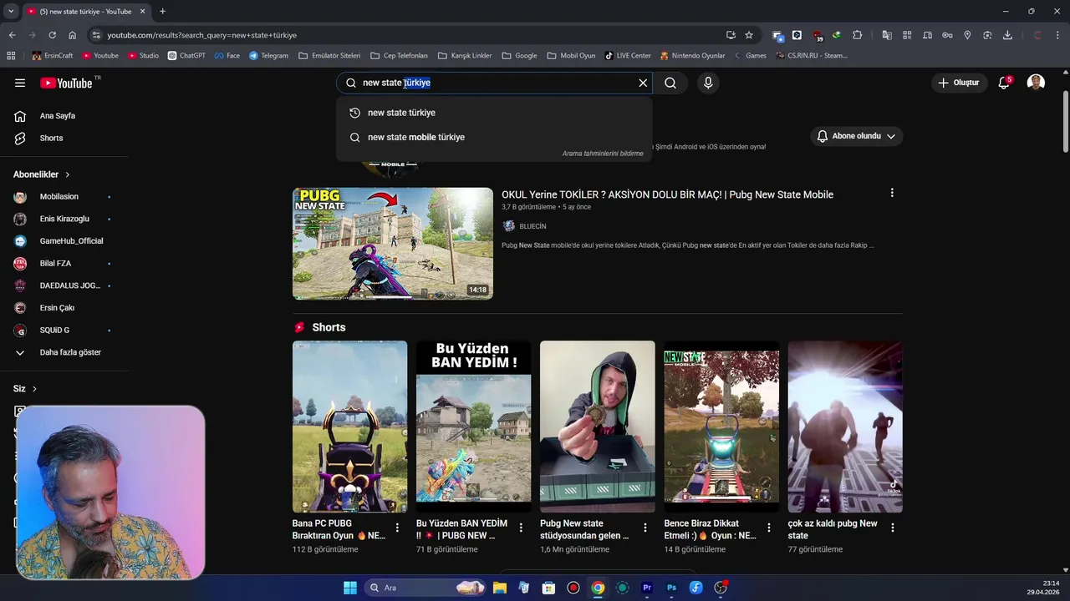The width and height of the screenshot is (1070, 601).
Task: Open options menu for OKUL Yerine TOKİLER video
Action: click(x=892, y=193)
